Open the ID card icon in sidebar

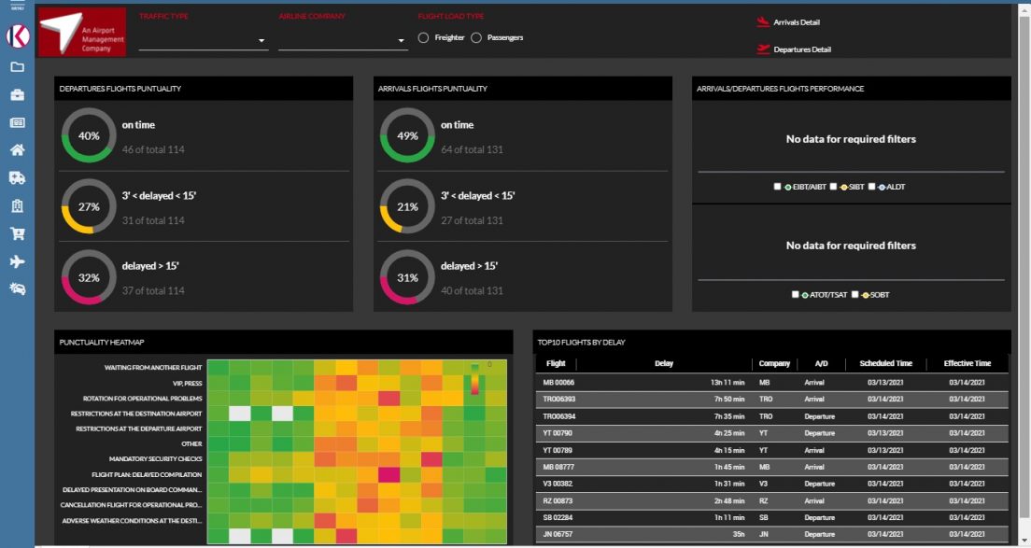(18, 123)
